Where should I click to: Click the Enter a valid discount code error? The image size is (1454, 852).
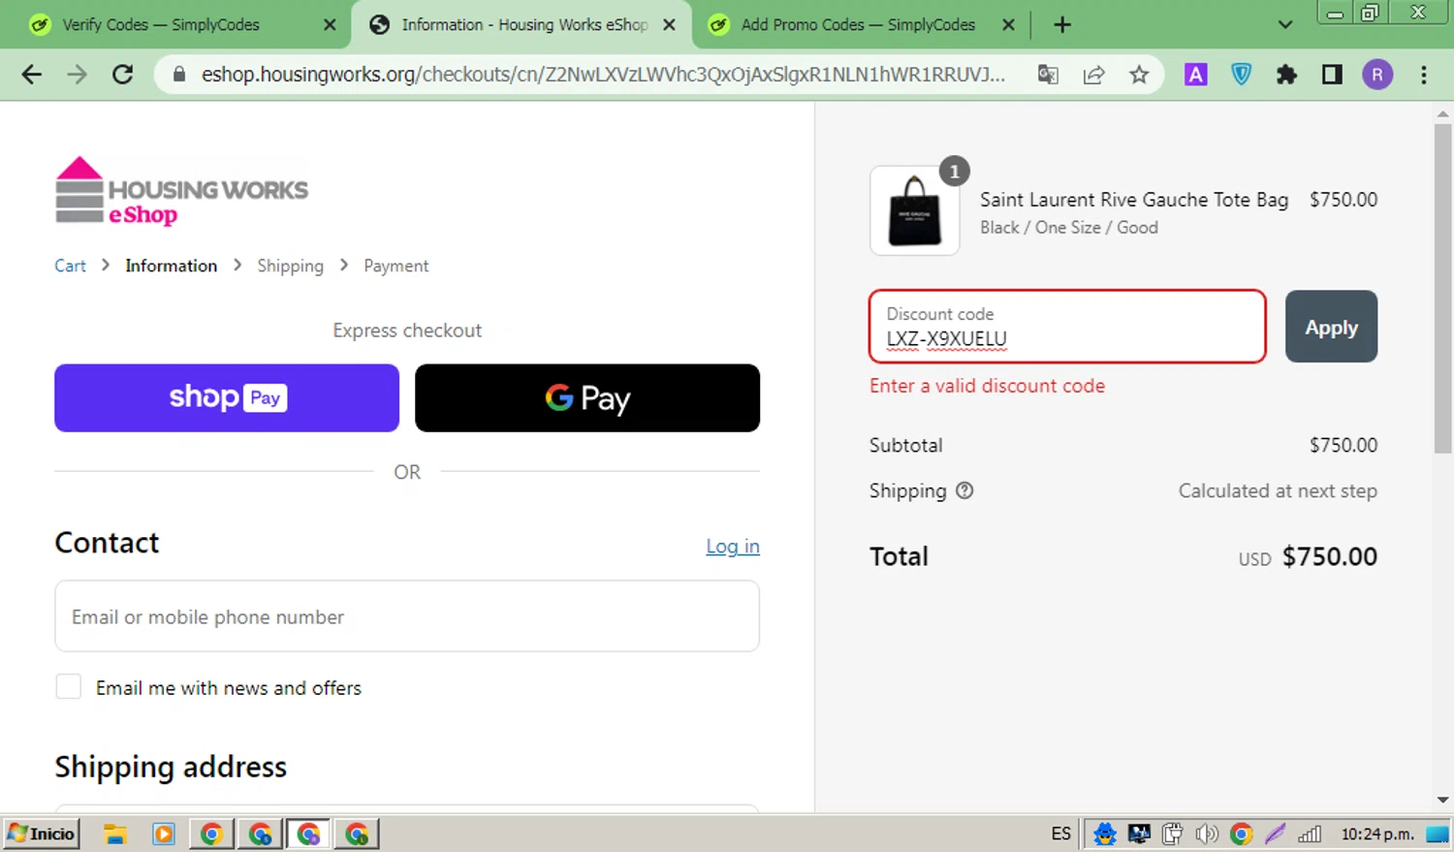click(x=987, y=386)
